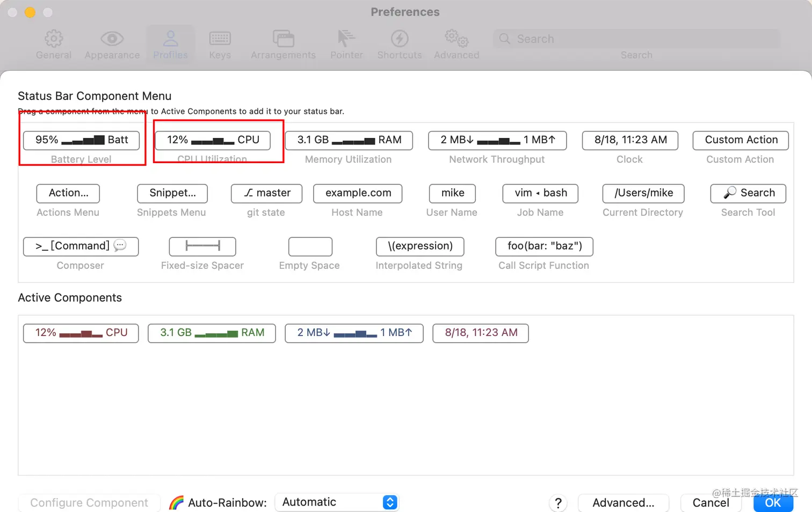
Task: Select the Profiles tab
Action: click(x=170, y=45)
